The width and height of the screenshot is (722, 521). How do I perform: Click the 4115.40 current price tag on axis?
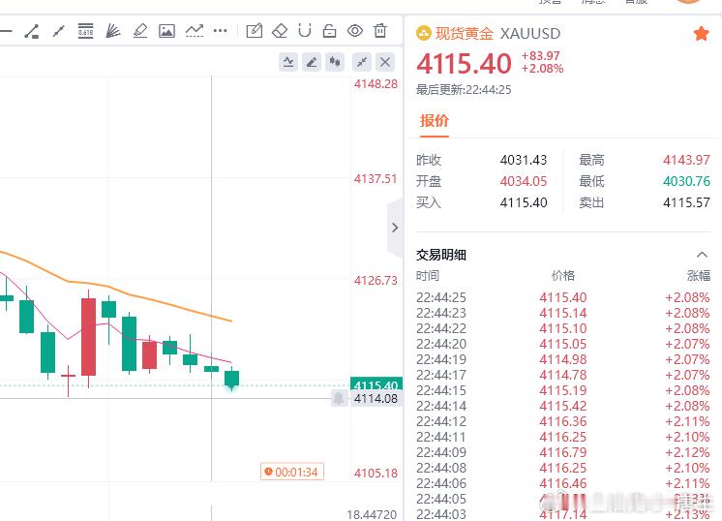(x=376, y=384)
